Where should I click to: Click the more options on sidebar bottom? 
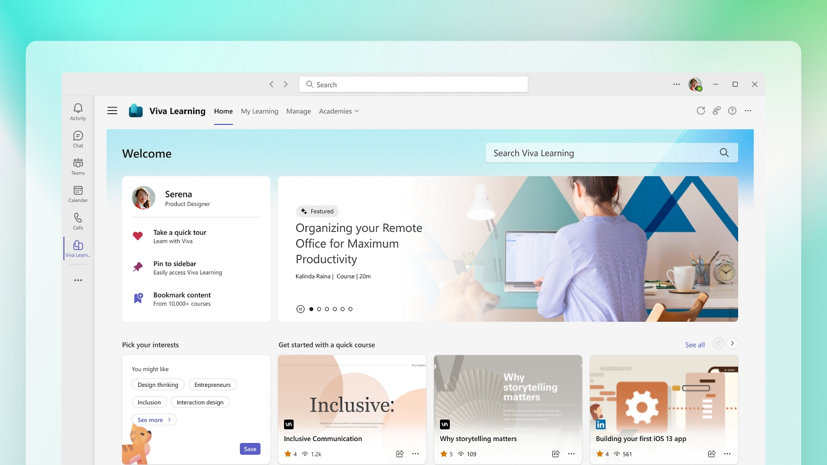[78, 280]
